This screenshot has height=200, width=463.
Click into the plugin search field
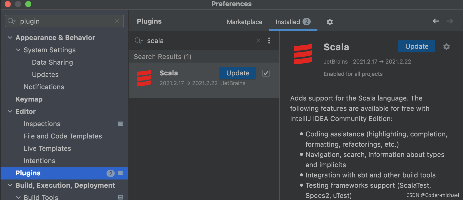pyautogui.click(x=201, y=41)
